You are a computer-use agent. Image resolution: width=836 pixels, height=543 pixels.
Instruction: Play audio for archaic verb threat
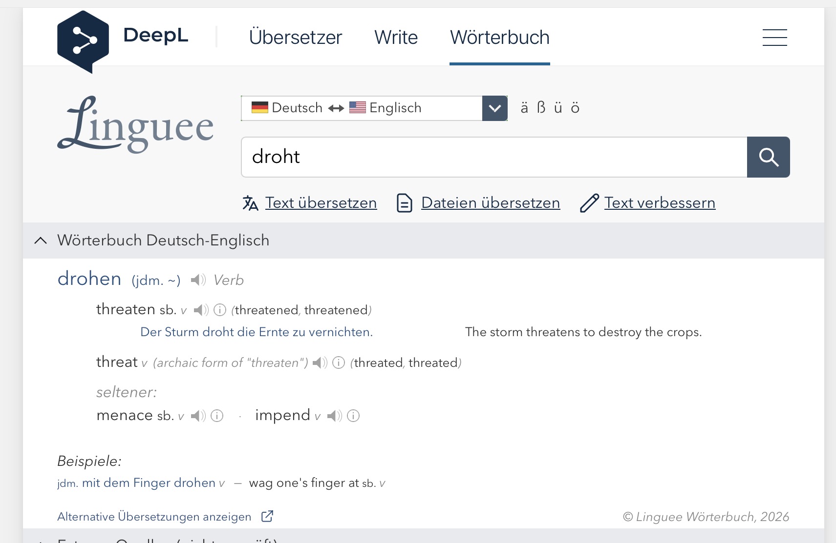coord(320,362)
